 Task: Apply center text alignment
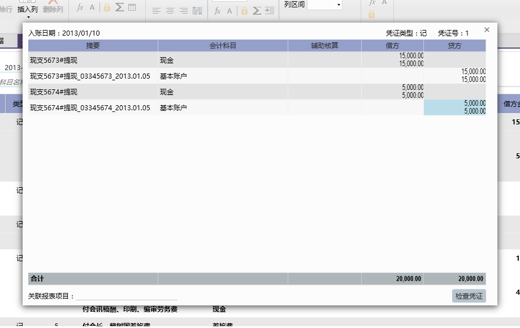tap(170, 11)
